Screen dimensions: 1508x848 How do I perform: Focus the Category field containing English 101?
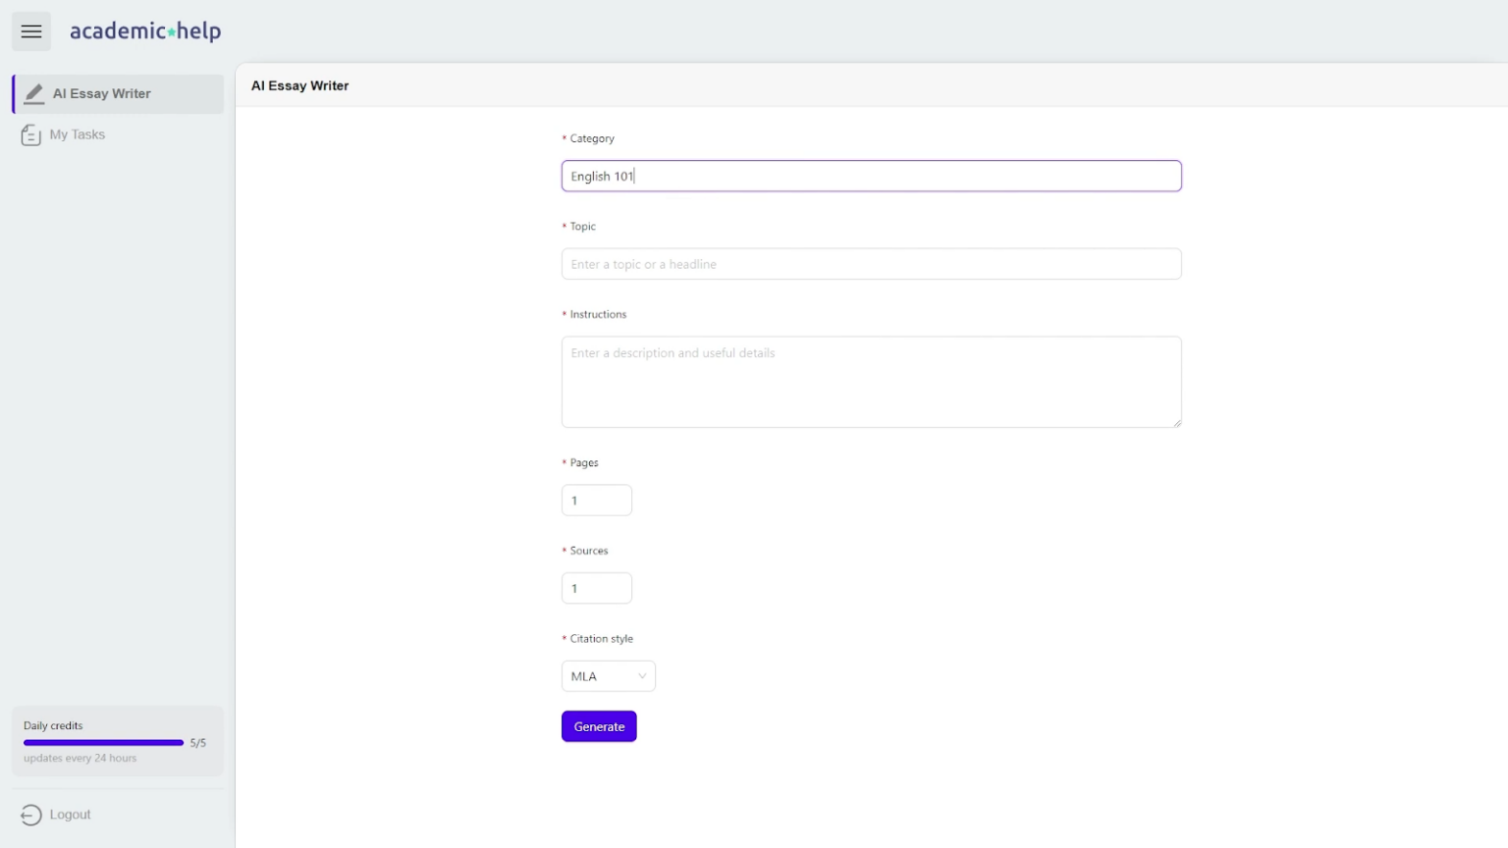tap(871, 177)
